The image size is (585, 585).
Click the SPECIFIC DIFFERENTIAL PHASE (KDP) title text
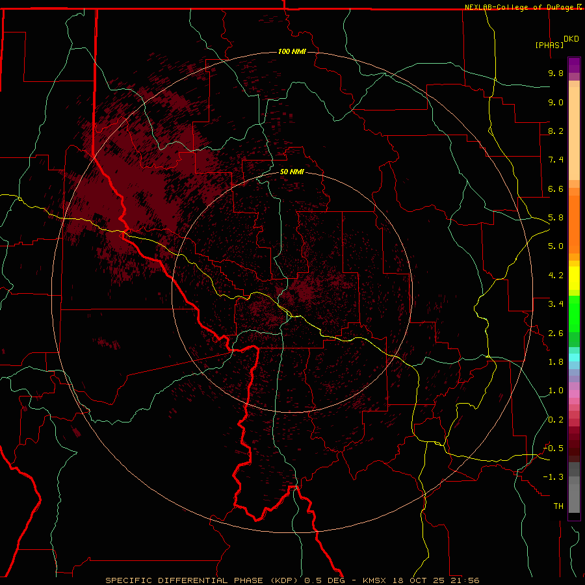(203, 580)
